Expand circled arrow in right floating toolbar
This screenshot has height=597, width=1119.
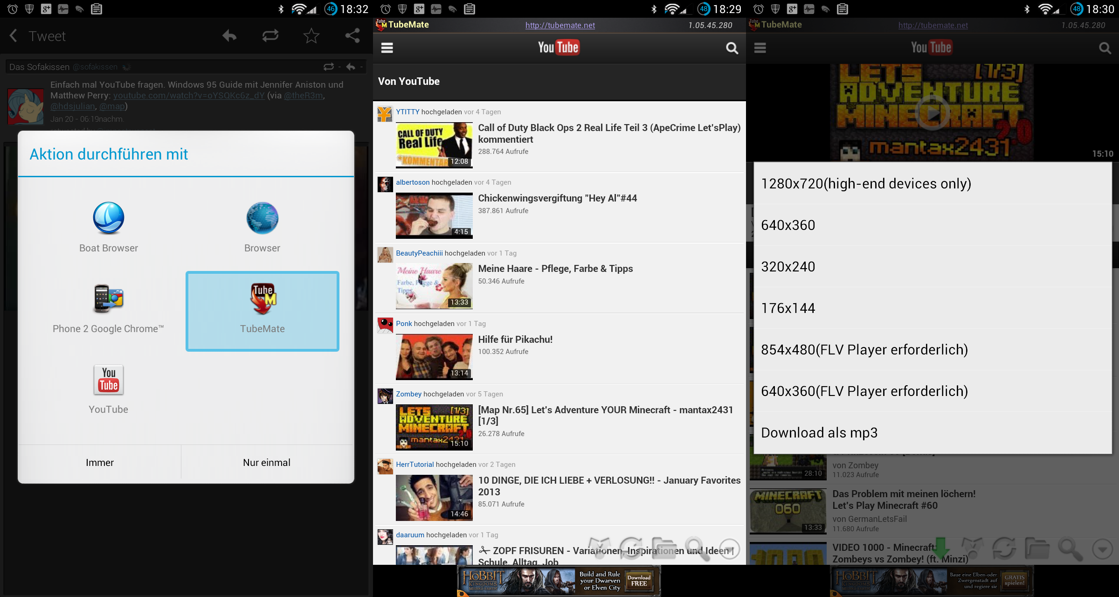1103,549
